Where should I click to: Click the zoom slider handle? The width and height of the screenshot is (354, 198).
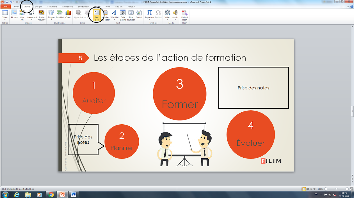tap(336, 189)
